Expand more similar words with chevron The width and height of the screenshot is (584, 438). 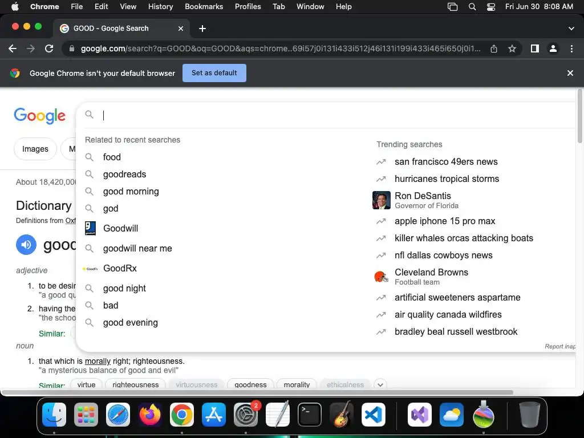tap(380, 385)
